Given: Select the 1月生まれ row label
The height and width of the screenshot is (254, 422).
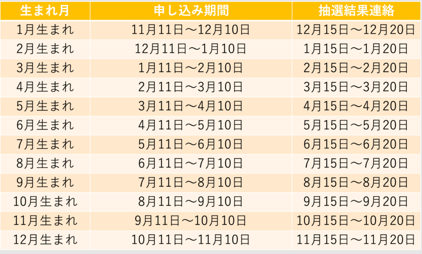Looking at the screenshot, I should point(45,30).
